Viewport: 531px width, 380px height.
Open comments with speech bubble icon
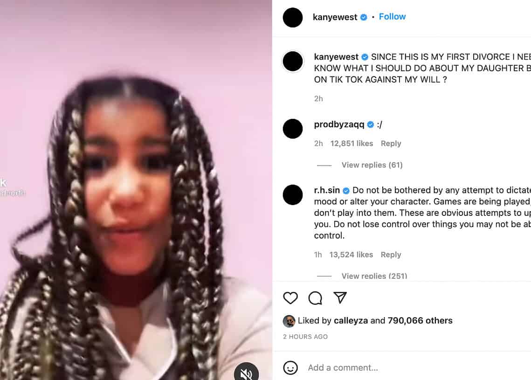(315, 298)
